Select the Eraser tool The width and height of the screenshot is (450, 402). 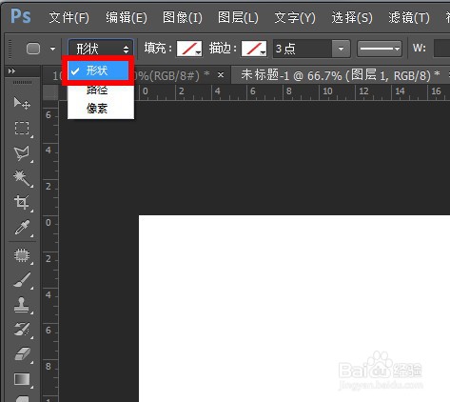tap(22, 354)
